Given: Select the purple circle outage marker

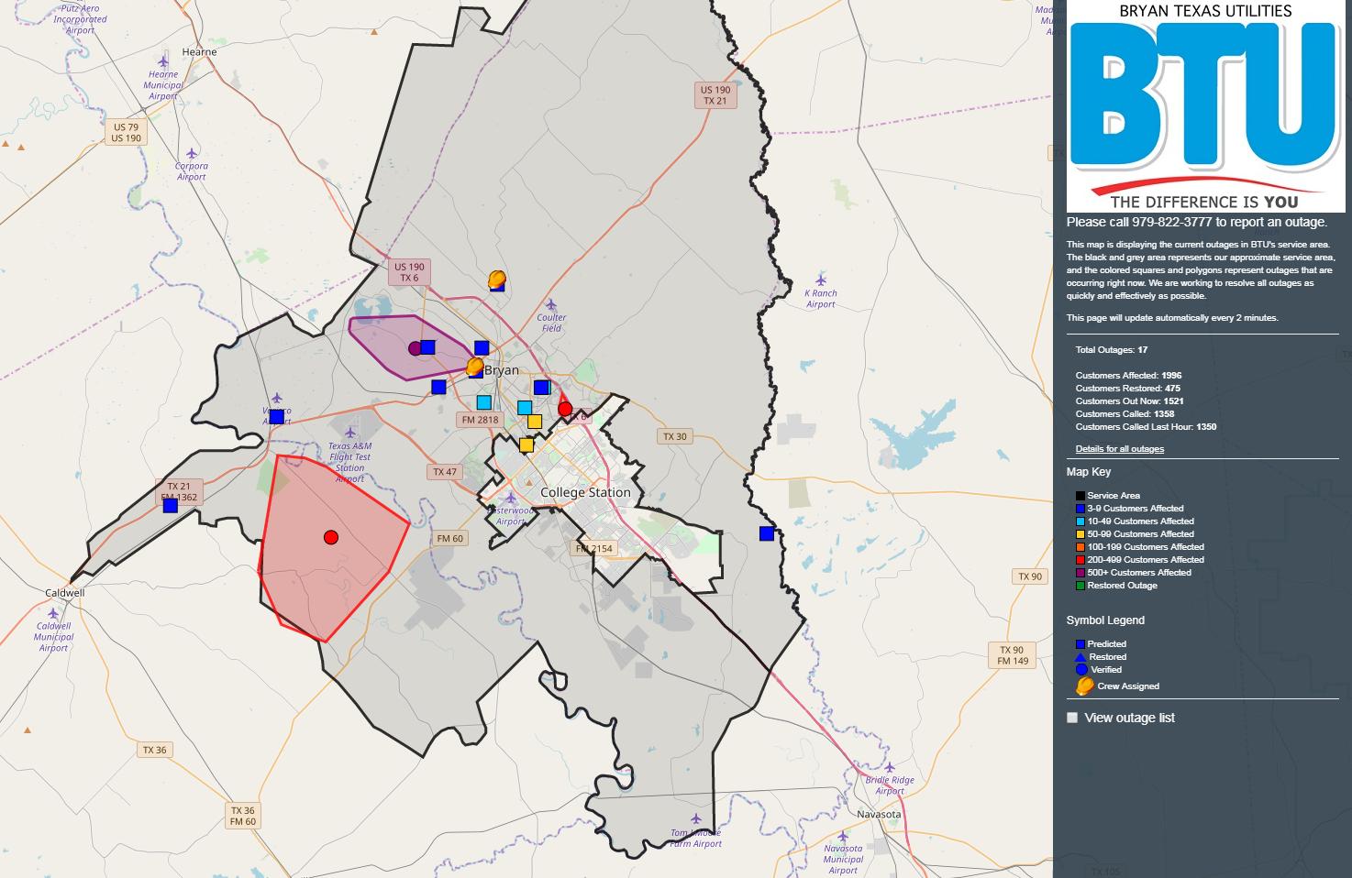Looking at the screenshot, I should 415,348.
